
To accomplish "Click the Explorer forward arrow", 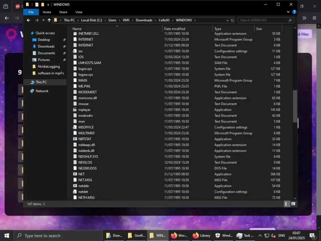I will pyautogui.click(x=37, y=20).
